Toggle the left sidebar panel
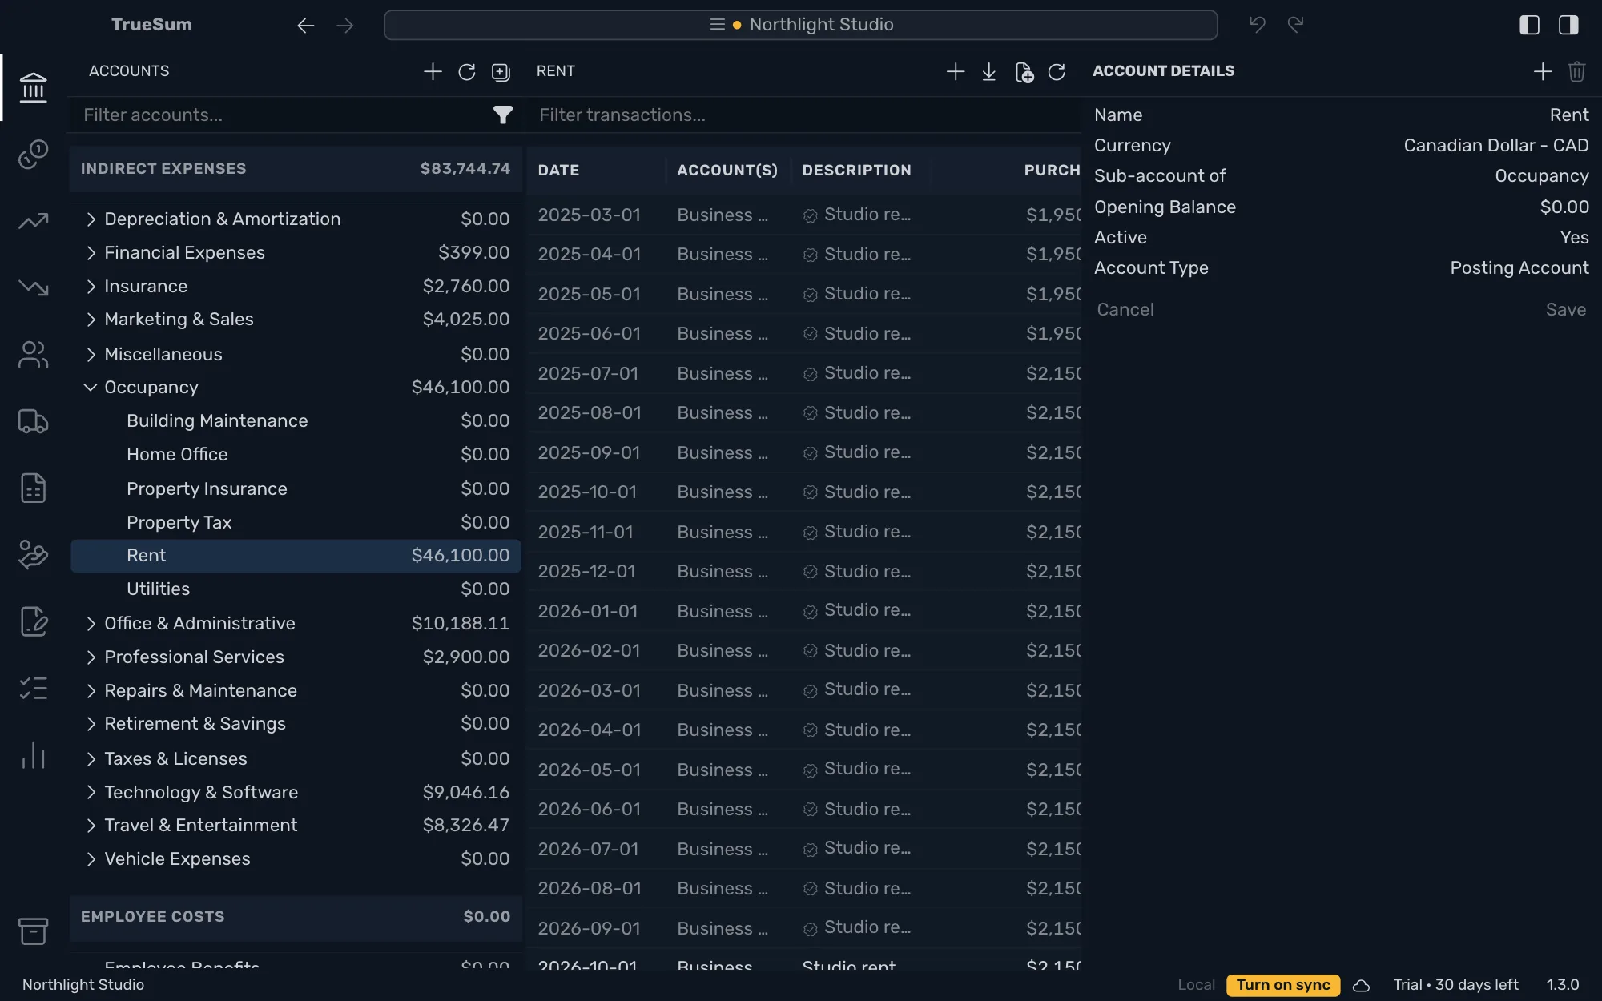This screenshot has width=1602, height=1001. point(1529,25)
